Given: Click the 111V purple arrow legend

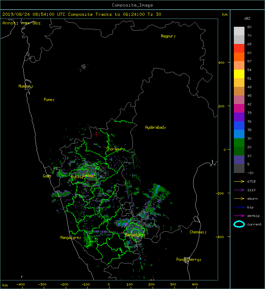Looking at the screenshot, I should [x=239, y=190].
